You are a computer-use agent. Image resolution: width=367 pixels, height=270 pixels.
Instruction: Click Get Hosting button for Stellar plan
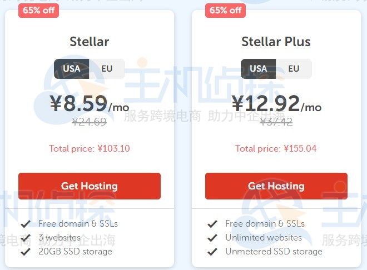click(x=90, y=186)
